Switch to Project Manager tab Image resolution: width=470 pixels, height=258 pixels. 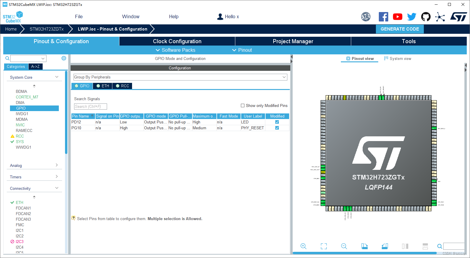pyautogui.click(x=293, y=41)
